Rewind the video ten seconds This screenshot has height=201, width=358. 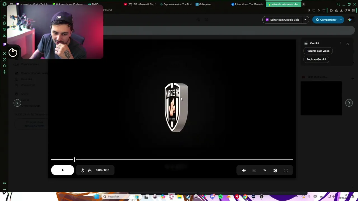(82, 170)
